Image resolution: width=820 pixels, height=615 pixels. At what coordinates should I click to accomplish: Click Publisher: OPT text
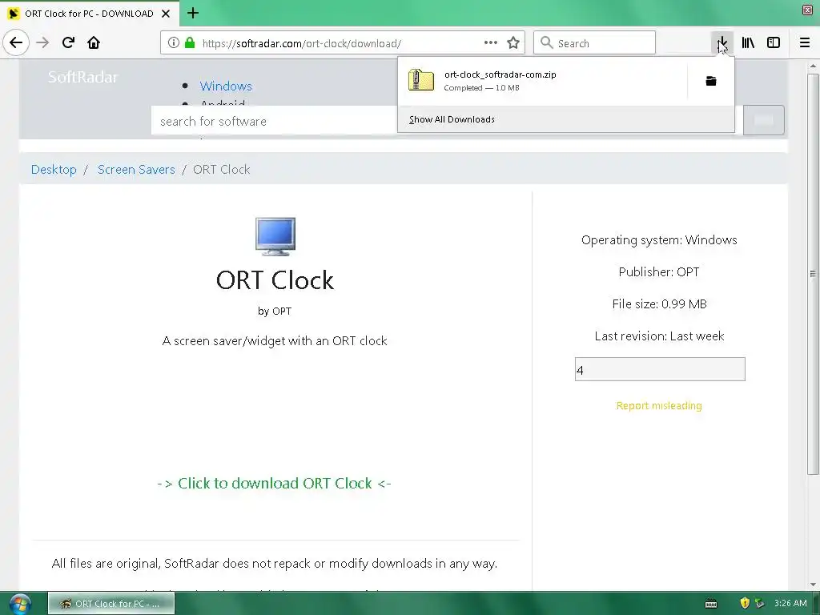pos(659,272)
